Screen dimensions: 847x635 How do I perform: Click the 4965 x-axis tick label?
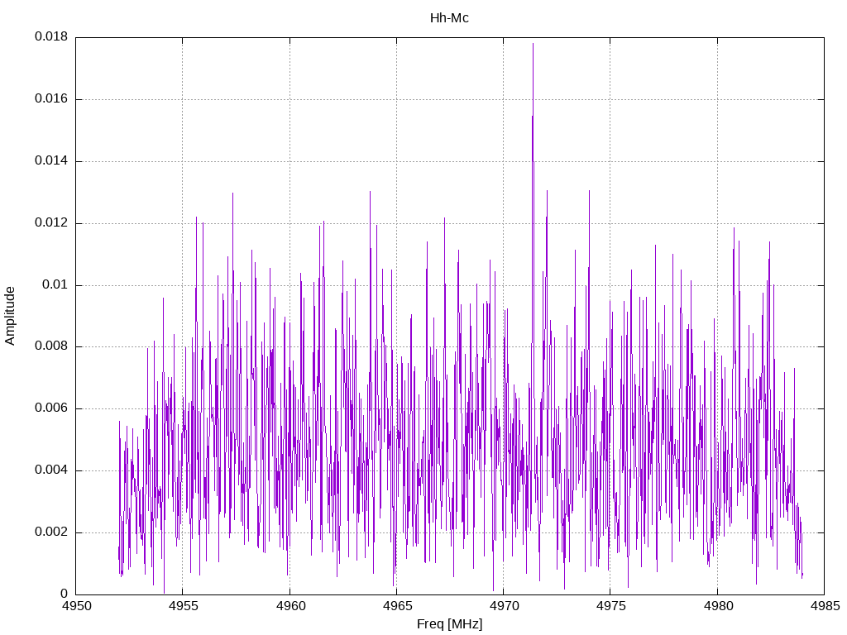397,606
